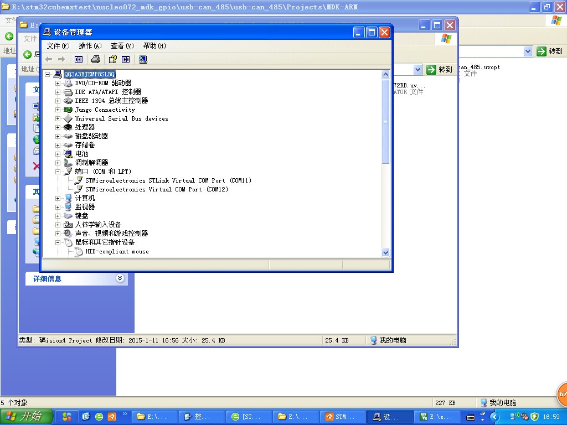Switch to STM... taskbar button
The height and width of the screenshot is (425, 567).
pyautogui.click(x=343, y=417)
